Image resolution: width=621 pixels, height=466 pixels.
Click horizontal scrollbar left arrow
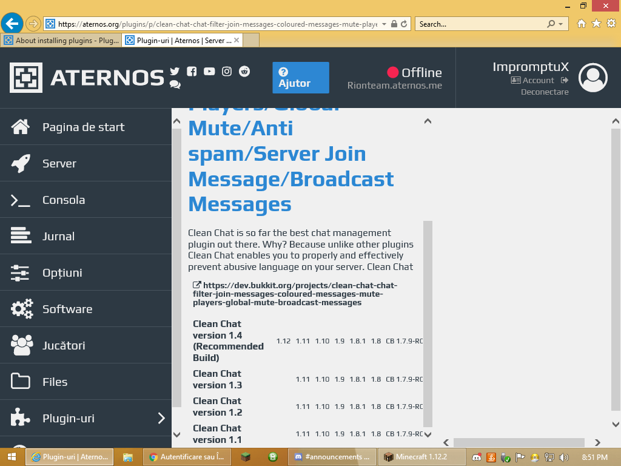[x=446, y=442]
